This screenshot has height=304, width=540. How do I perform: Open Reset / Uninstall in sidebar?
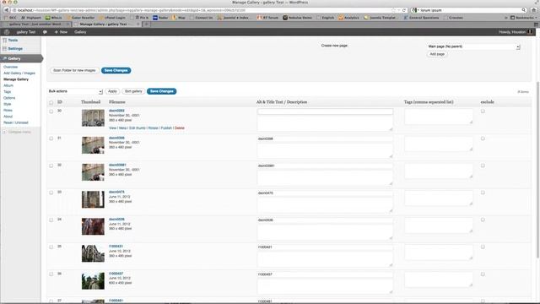click(16, 122)
